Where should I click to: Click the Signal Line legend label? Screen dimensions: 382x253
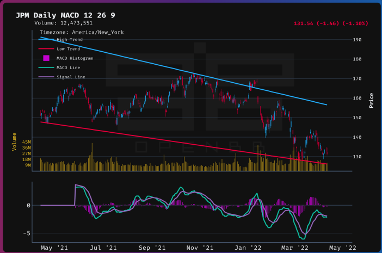71,77
